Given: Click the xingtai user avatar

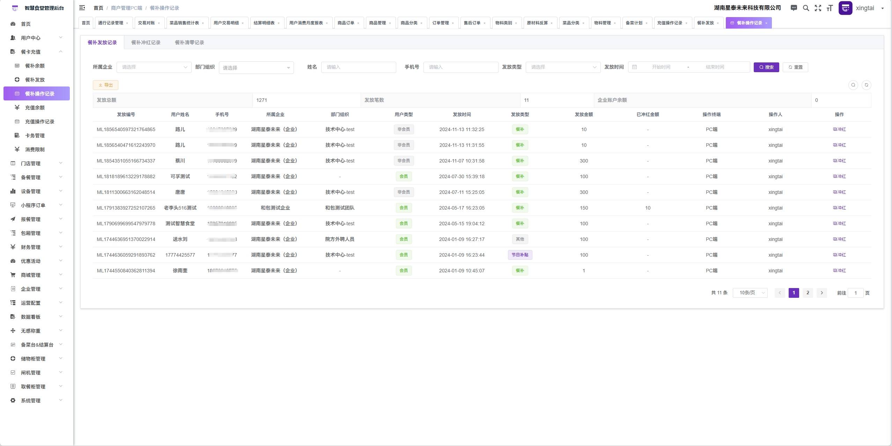Looking at the screenshot, I should [x=845, y=8].
